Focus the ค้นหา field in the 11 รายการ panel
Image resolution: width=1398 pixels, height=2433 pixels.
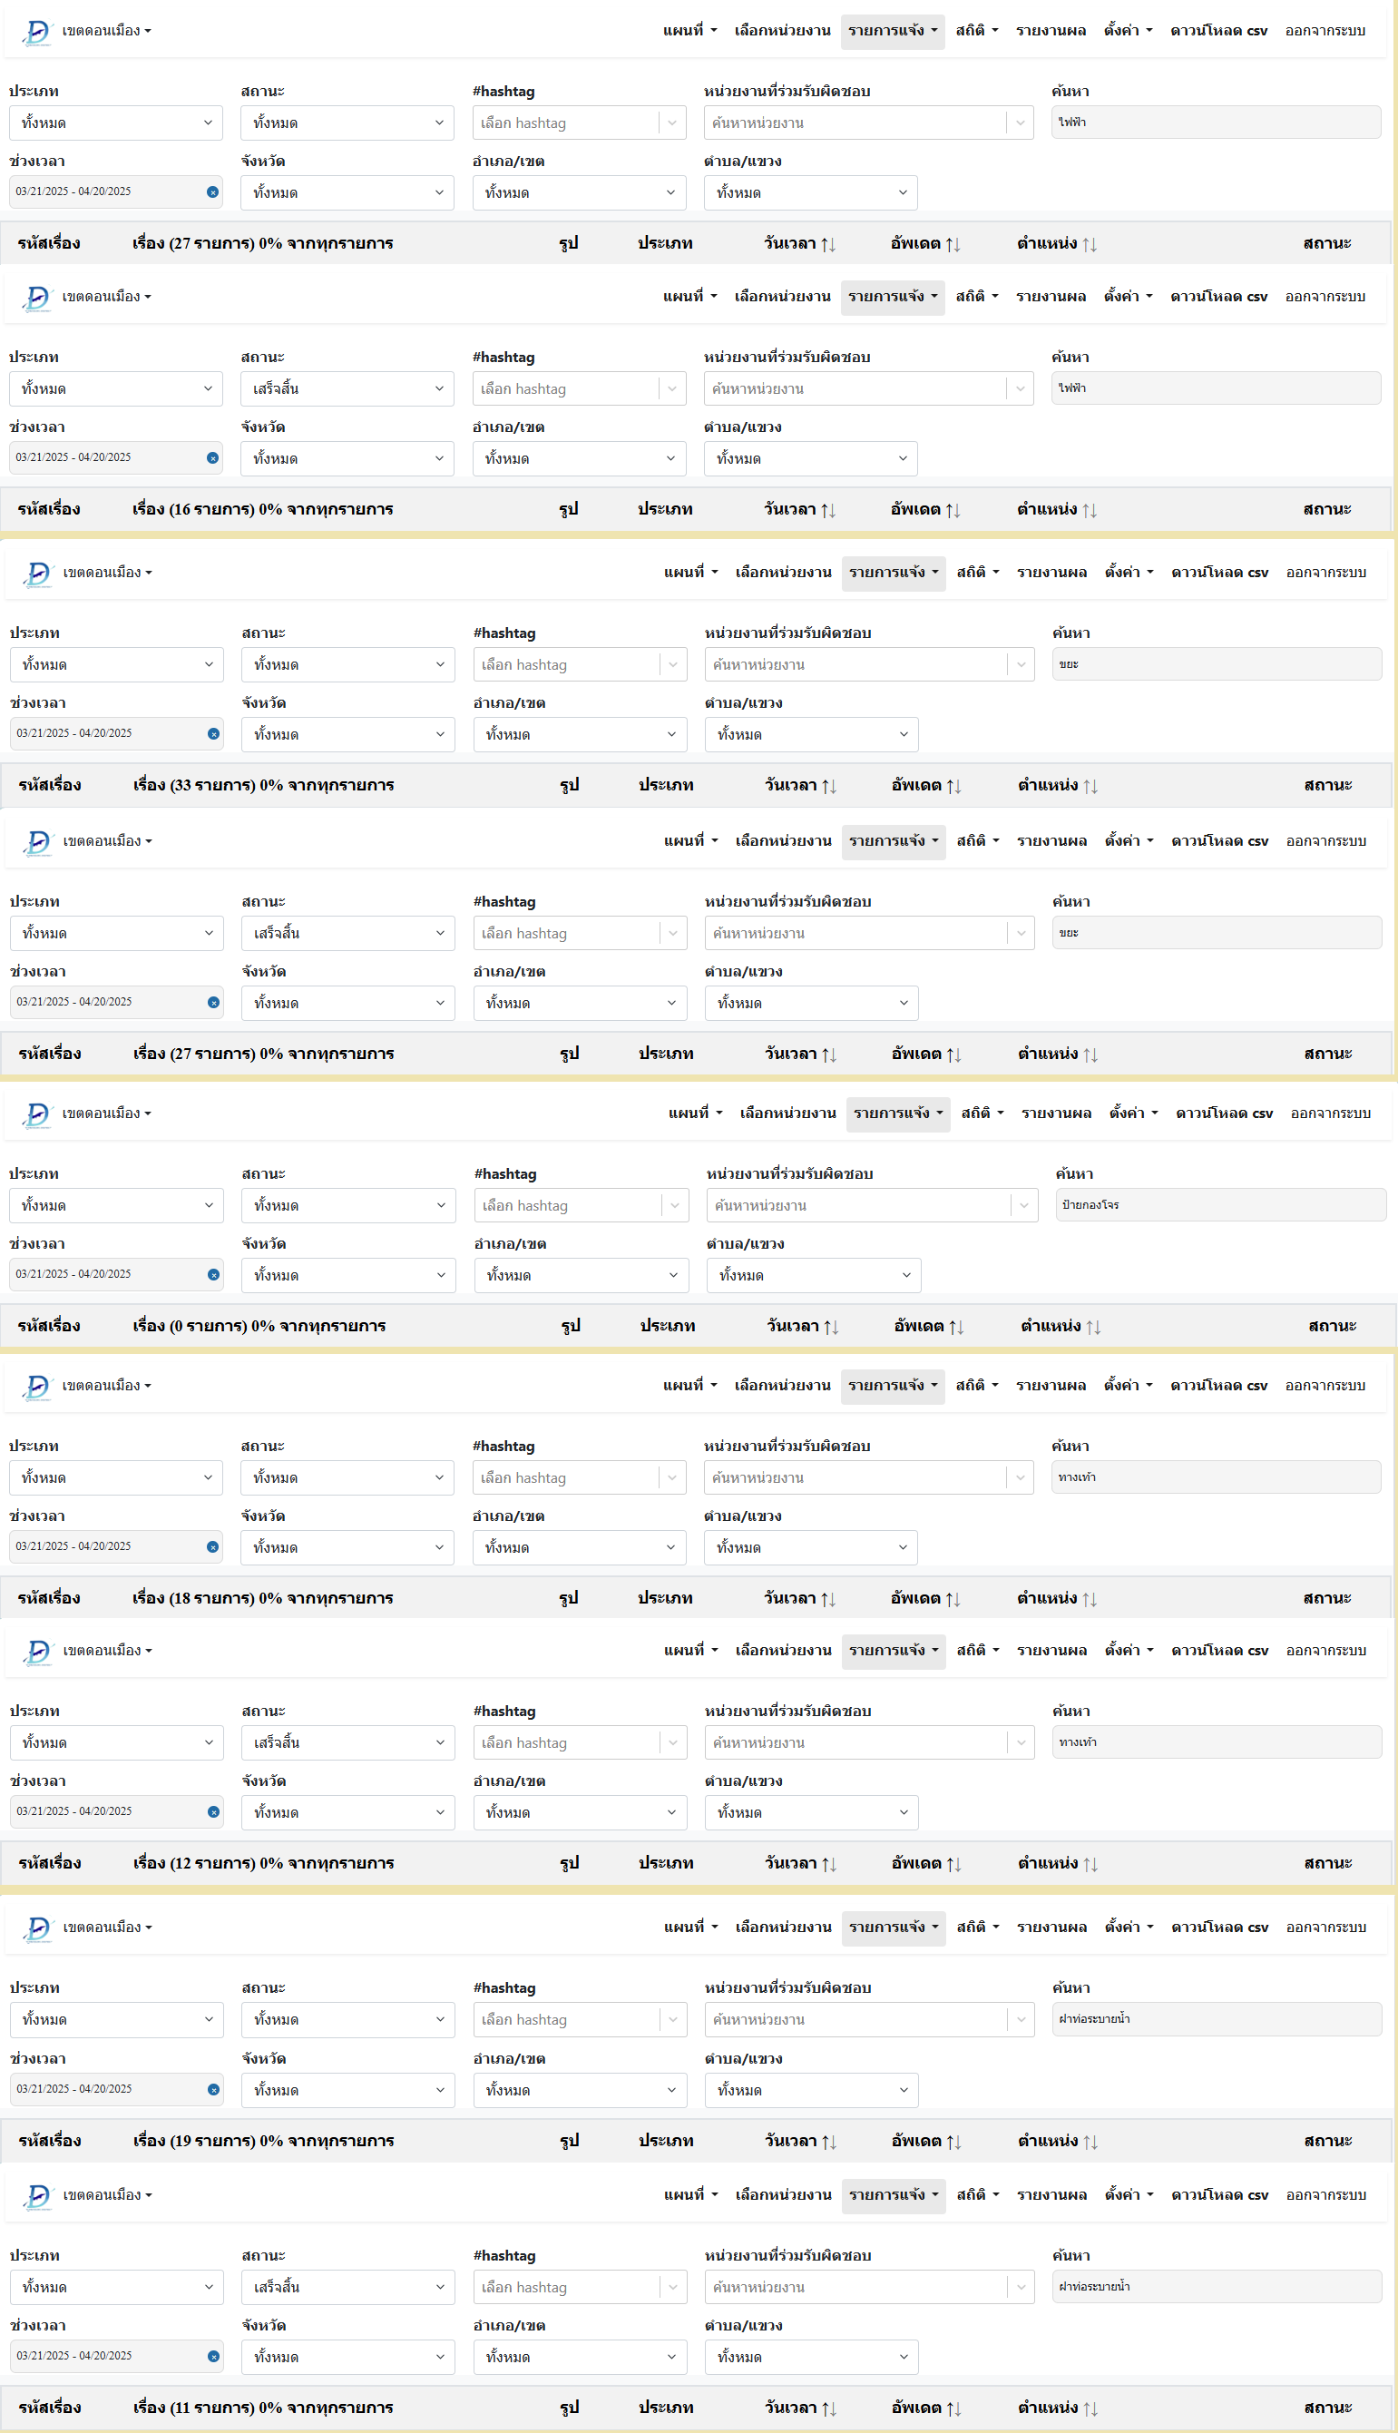(x=1217, y=2286)
